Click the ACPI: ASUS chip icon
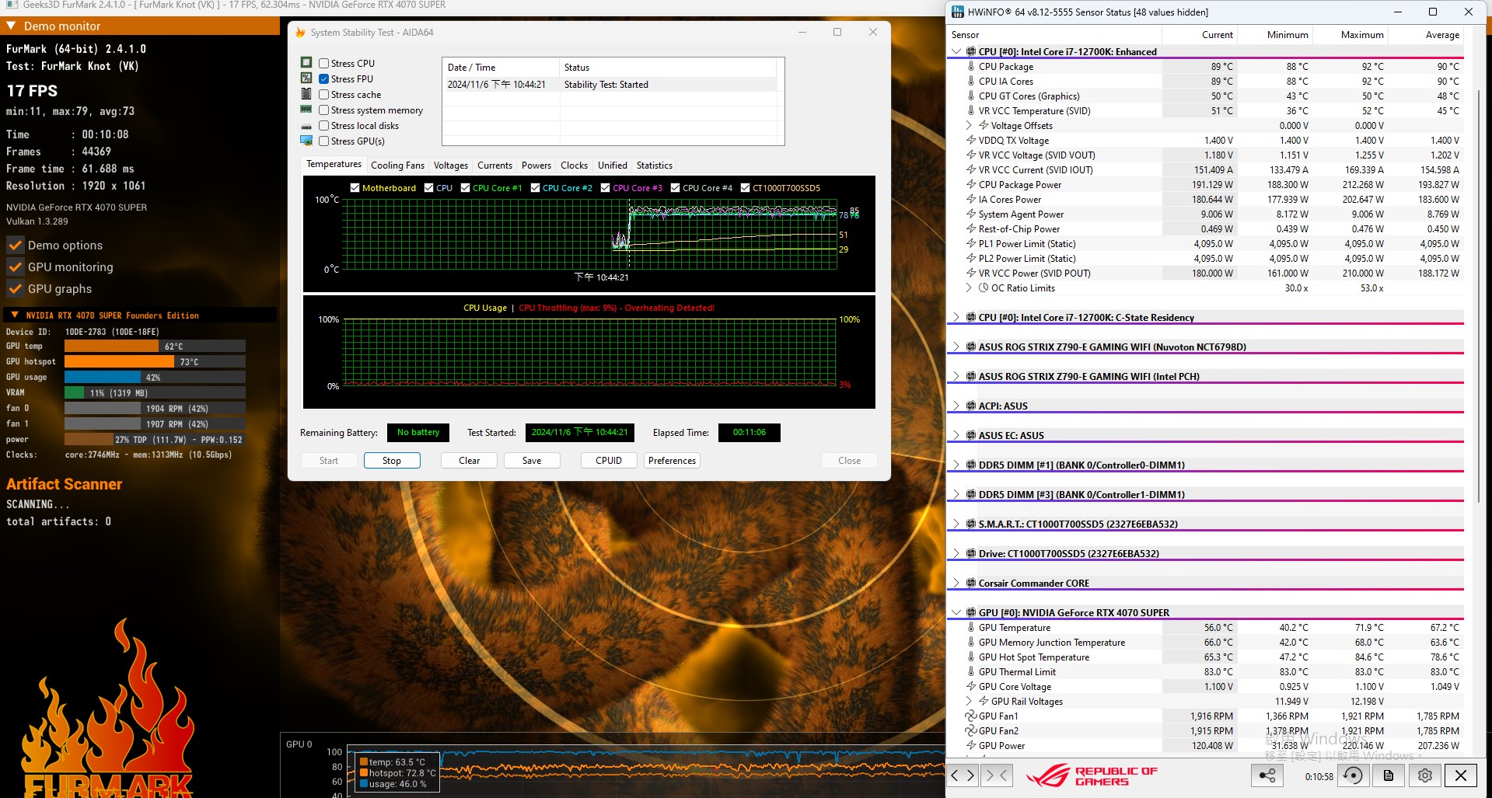The width and height of the screenshot is (1492, 798). pos(971,406)
